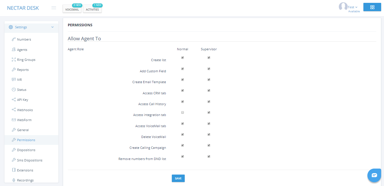Click the Dispositions wrench icon
The image size is (384, 186).
[13, 150]
